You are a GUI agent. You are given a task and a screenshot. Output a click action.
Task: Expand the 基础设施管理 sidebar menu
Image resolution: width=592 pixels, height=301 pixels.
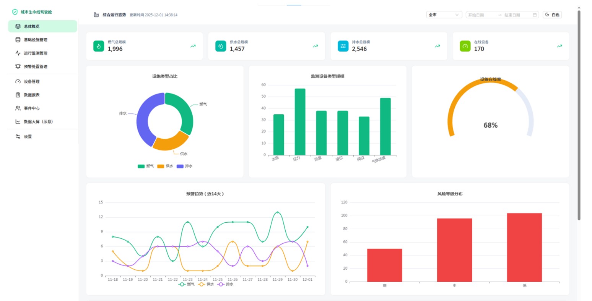(x=36, y=40)
